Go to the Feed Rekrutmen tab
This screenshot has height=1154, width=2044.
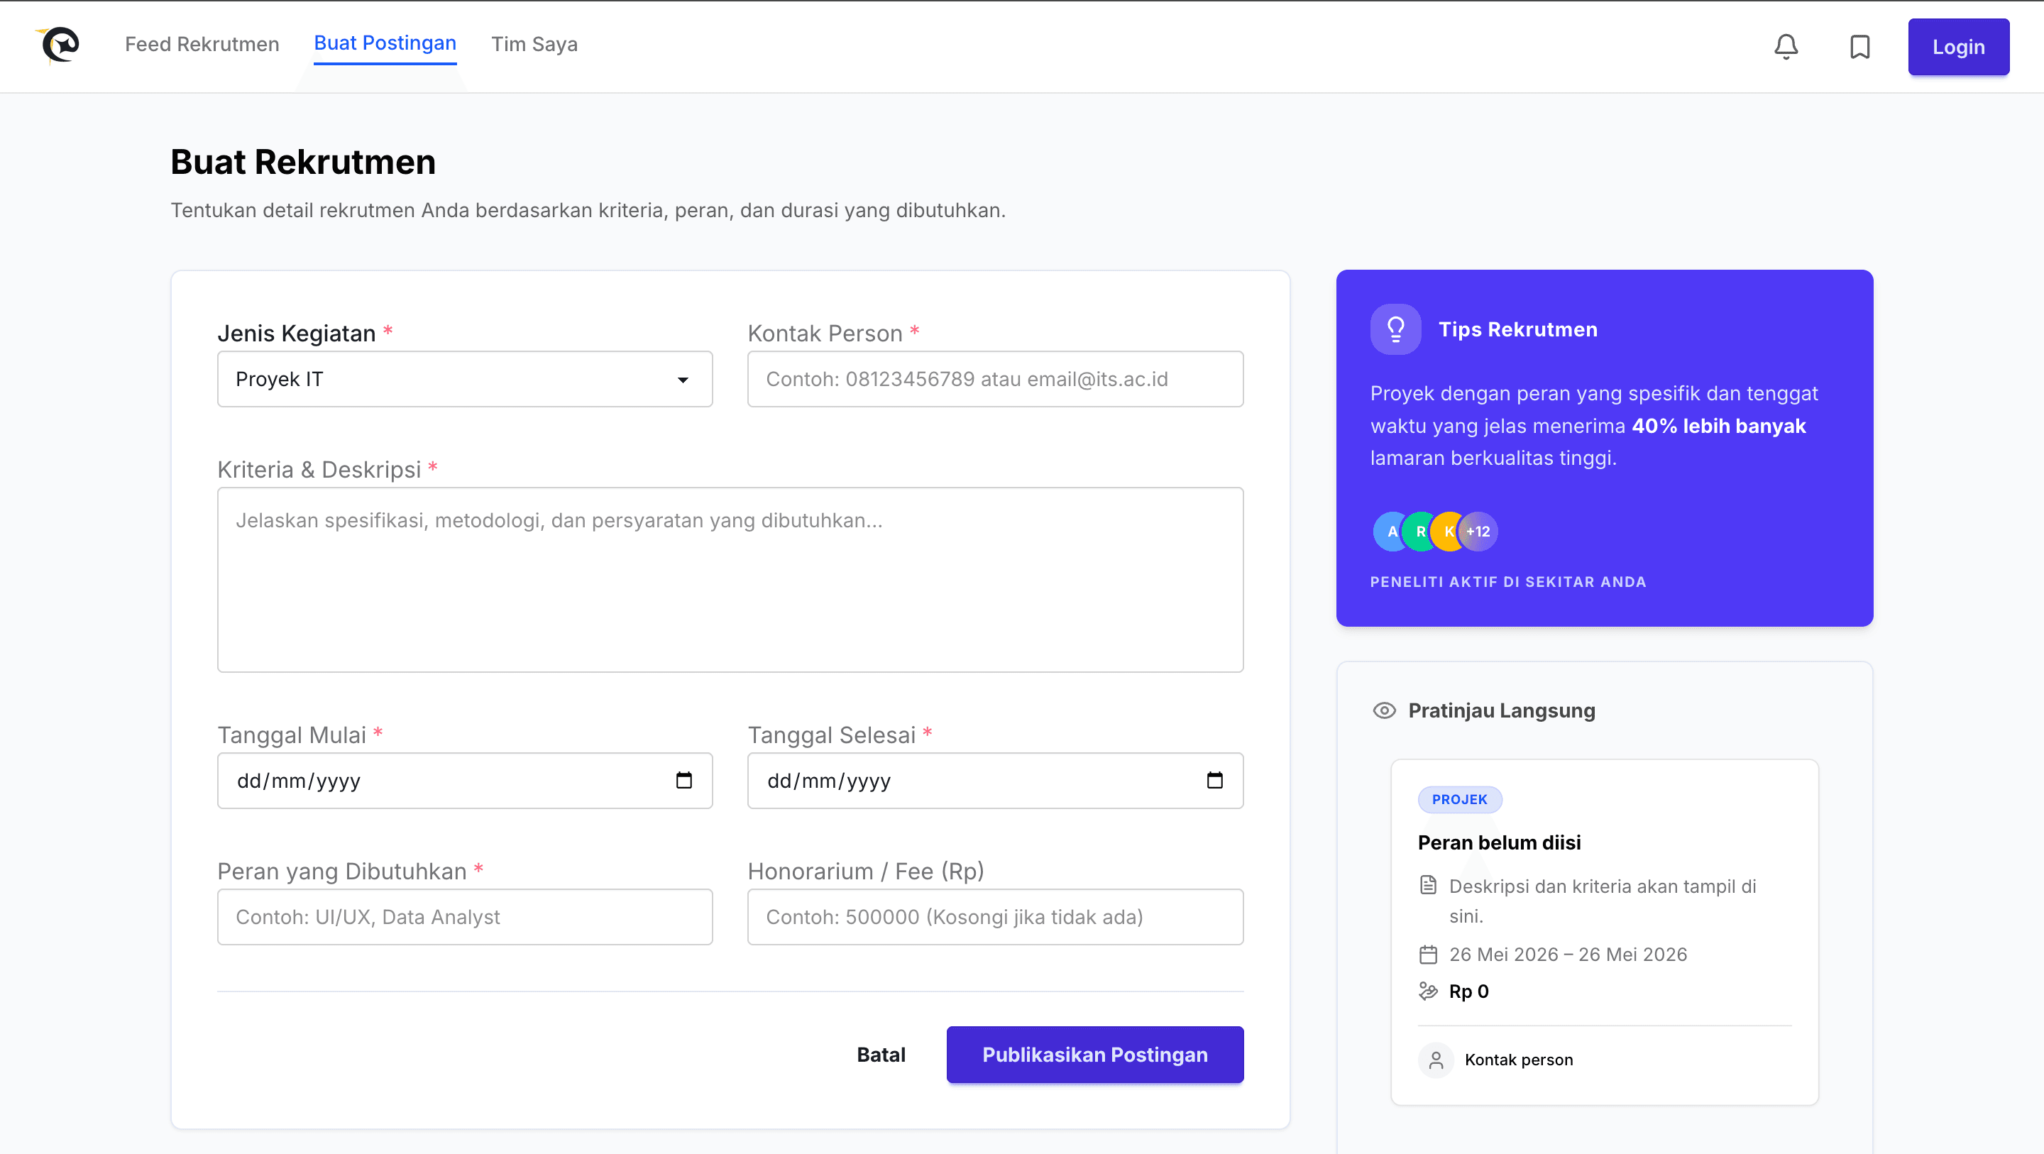tap(202, 45)
